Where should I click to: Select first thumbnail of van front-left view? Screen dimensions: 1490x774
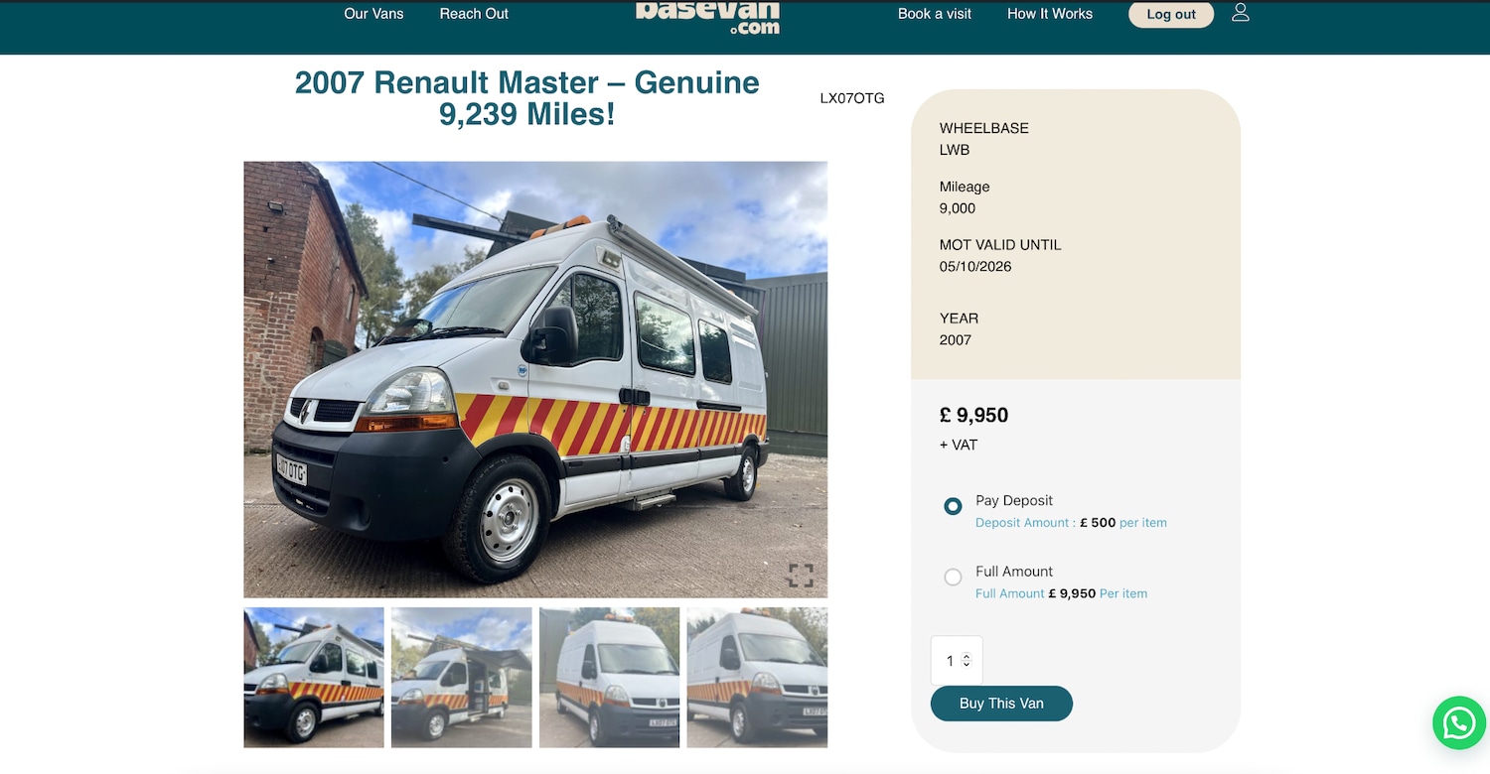pyautogui.click(x=314, y=678)
